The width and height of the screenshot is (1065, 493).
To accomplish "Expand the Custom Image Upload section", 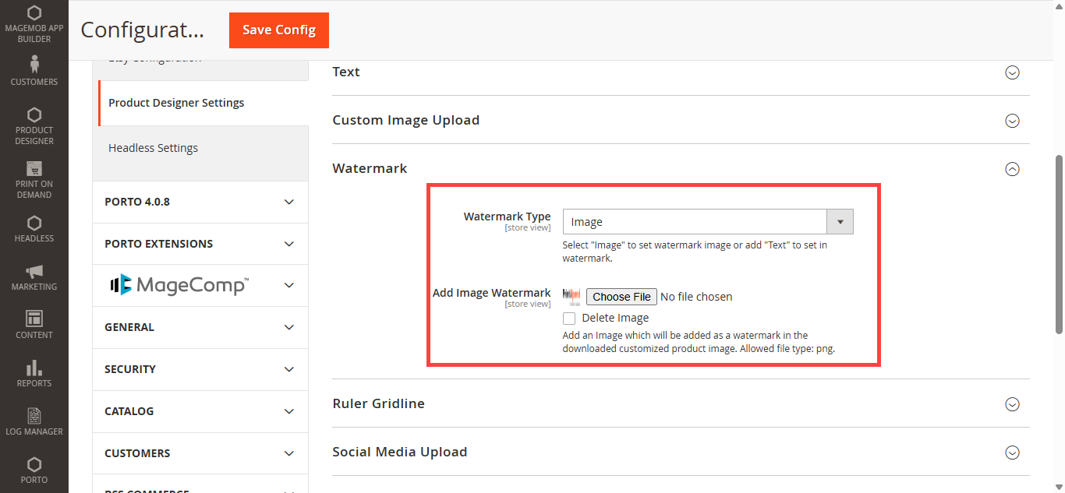I will [1012, 121].
